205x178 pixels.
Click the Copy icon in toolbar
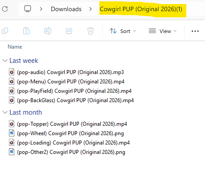coord(5,31)
